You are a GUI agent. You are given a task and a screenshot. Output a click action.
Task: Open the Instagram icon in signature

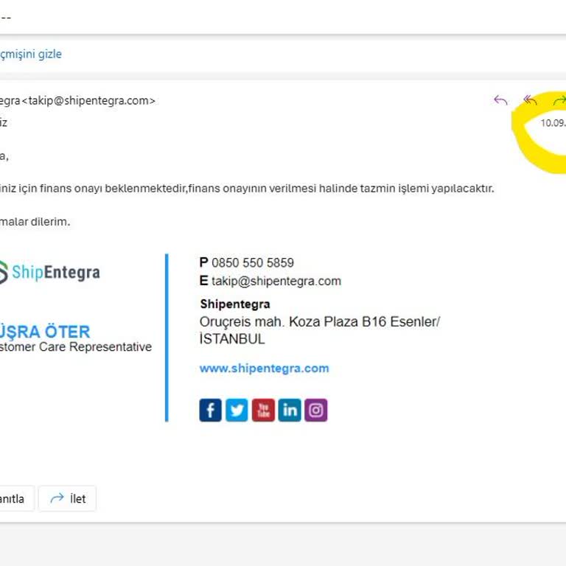[x=316, y=410]
